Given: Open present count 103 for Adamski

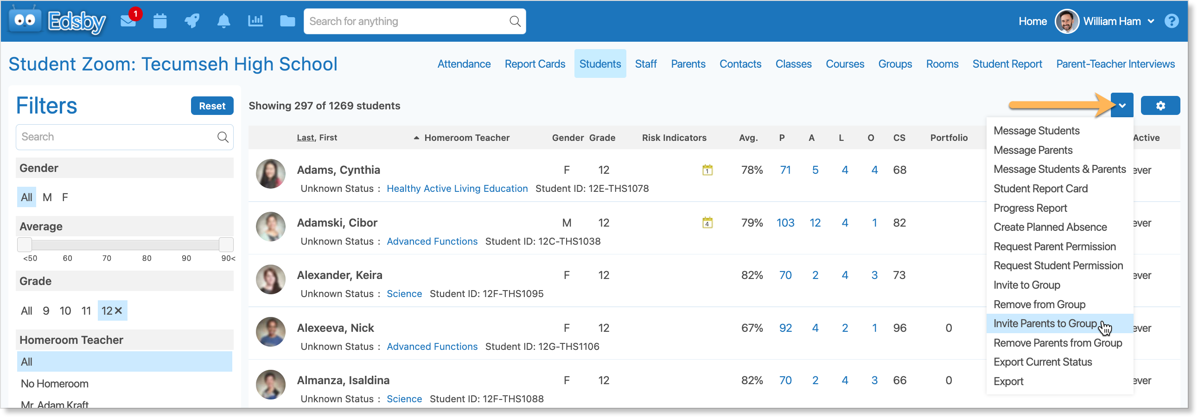Looking at the screenshot, I should (x=784, y=223).
